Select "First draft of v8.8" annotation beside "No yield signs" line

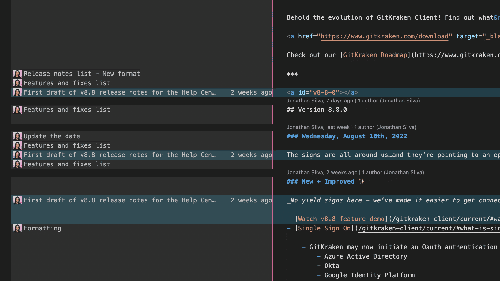(x=120, y=200)
